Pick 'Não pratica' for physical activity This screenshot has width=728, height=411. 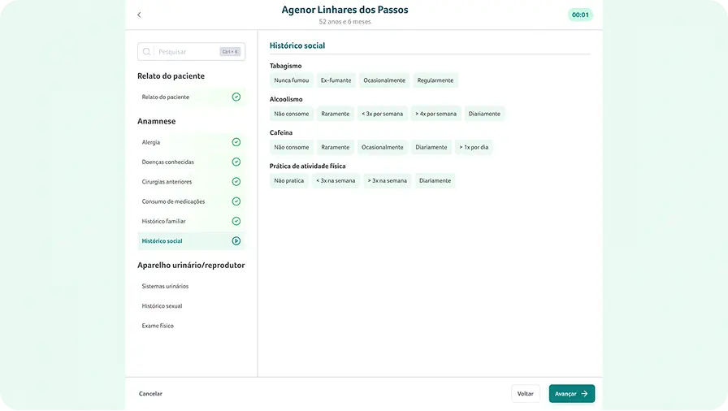[x=288, y=180]
